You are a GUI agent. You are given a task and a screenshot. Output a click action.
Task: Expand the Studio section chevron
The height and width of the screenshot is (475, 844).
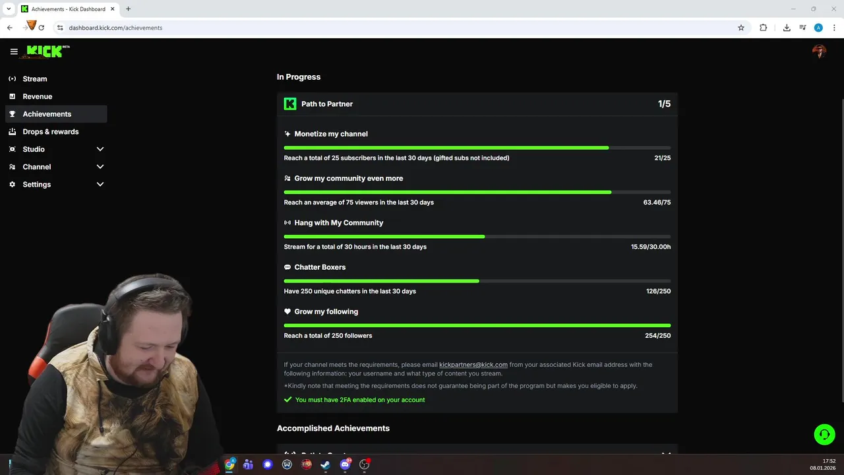(100, 149)
